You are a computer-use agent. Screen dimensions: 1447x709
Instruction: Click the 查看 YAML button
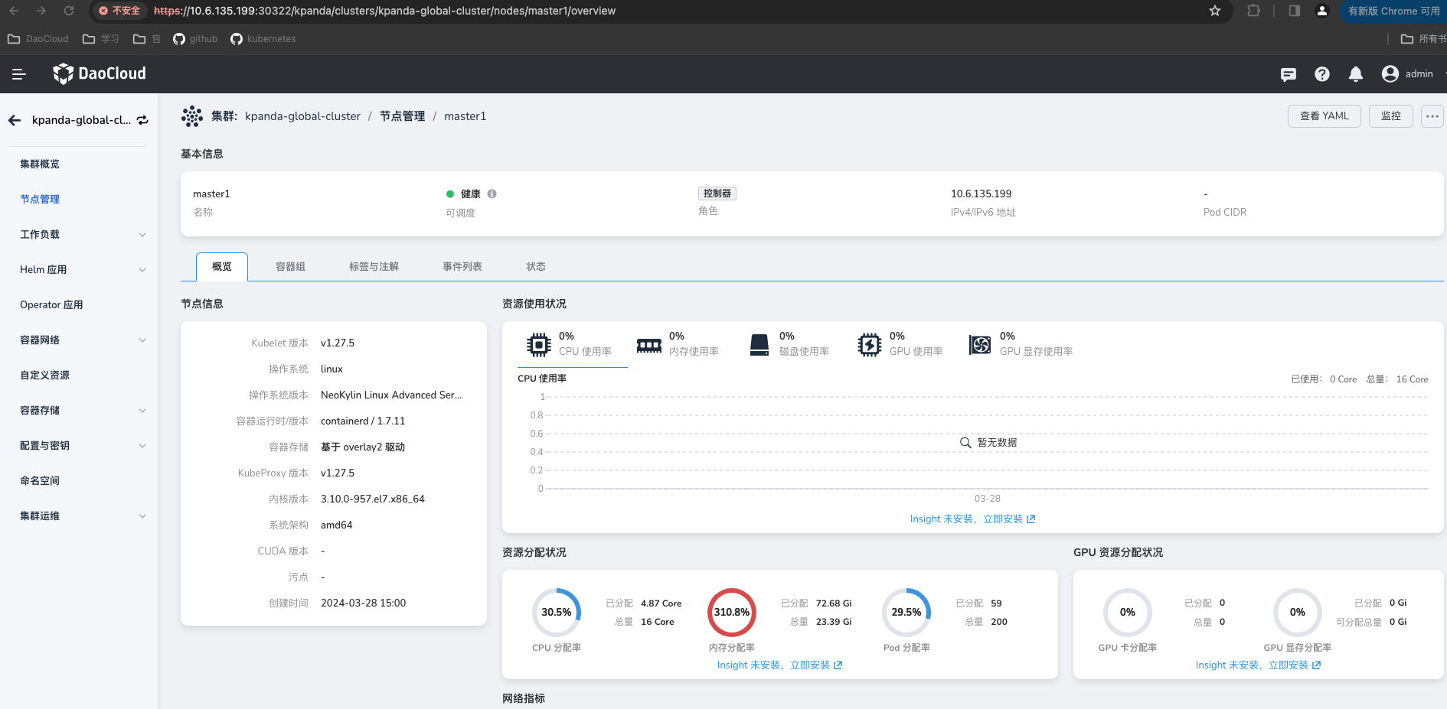(1324, 115)
